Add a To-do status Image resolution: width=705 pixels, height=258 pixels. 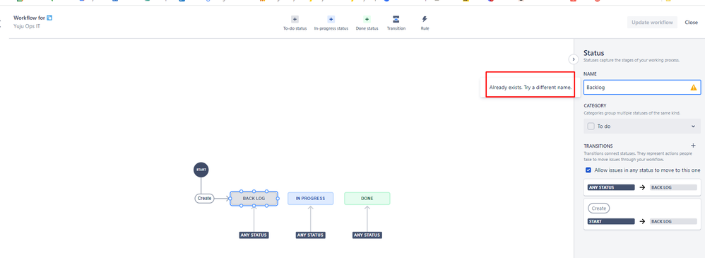click(x=295, y=23)
